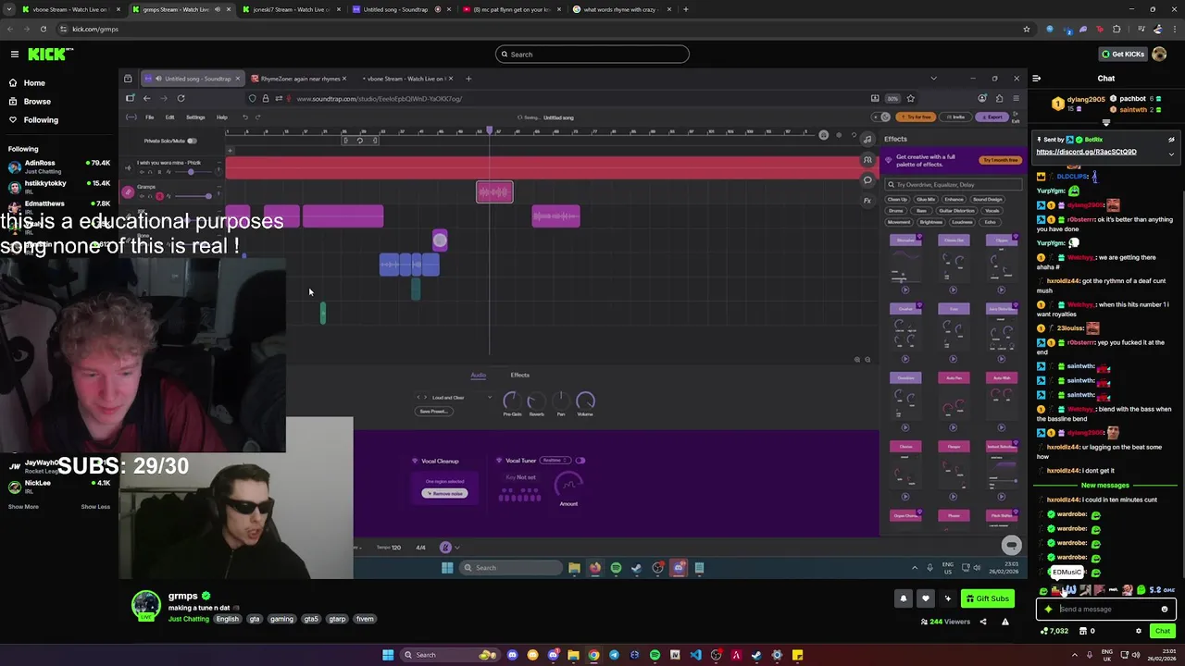Viewport: 1185px width, 666px height.
Task: Adjust Gramps track volume slider
Action: tap(192, 196)
